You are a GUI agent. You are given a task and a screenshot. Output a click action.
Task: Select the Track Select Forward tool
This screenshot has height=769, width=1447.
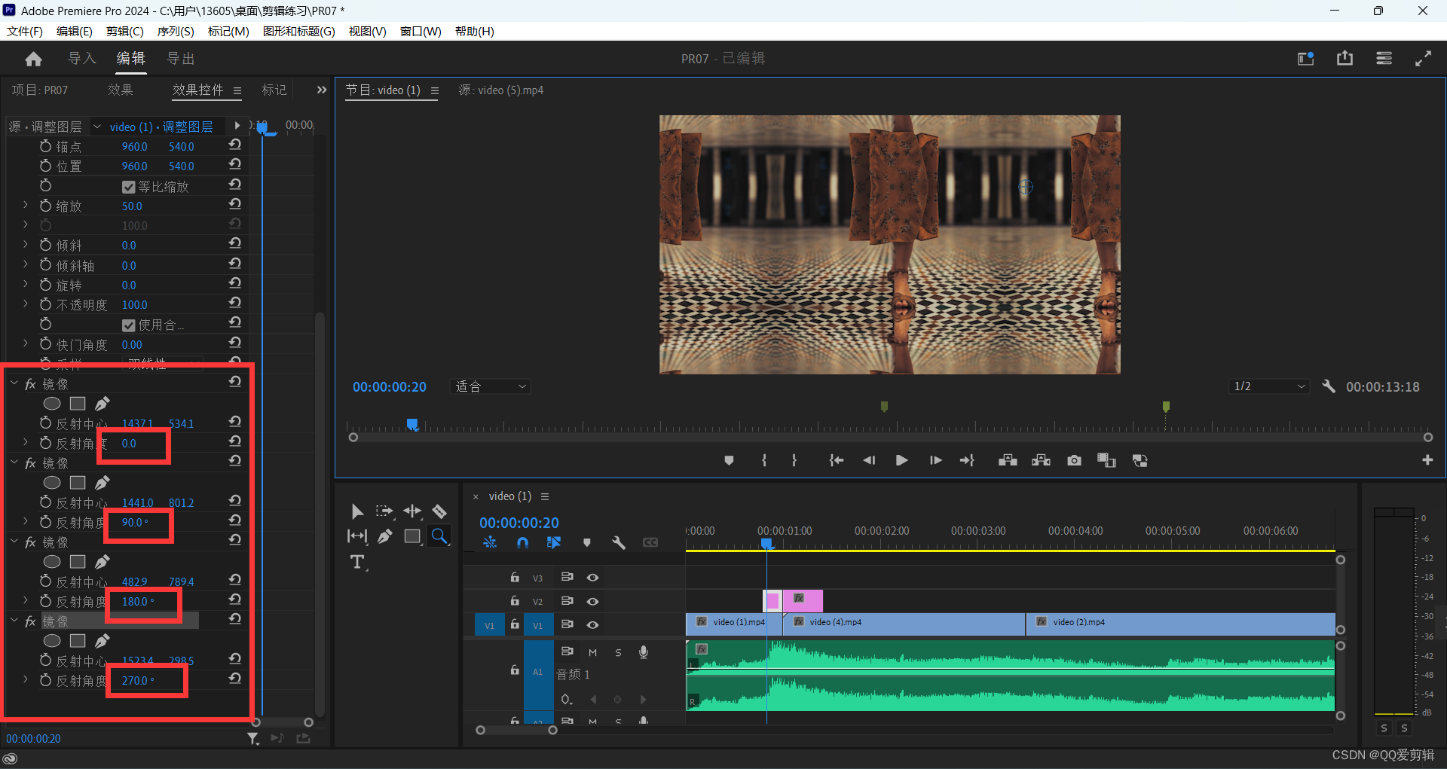point(384,512)
